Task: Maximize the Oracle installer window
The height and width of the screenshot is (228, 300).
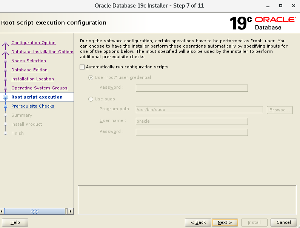Action: (281, 6)
